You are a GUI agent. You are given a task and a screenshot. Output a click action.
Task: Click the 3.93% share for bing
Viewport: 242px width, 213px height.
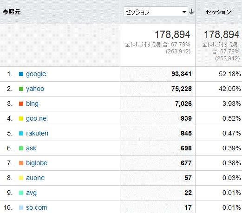(232, 103)
